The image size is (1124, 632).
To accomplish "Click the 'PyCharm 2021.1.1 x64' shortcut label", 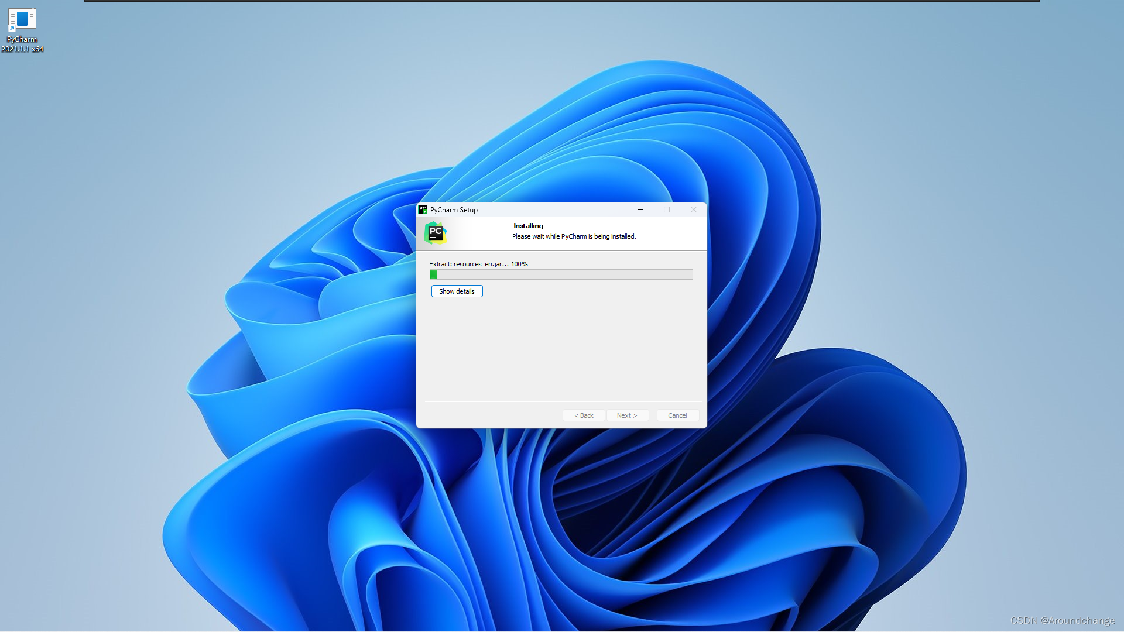I will (x=22, y=44).
